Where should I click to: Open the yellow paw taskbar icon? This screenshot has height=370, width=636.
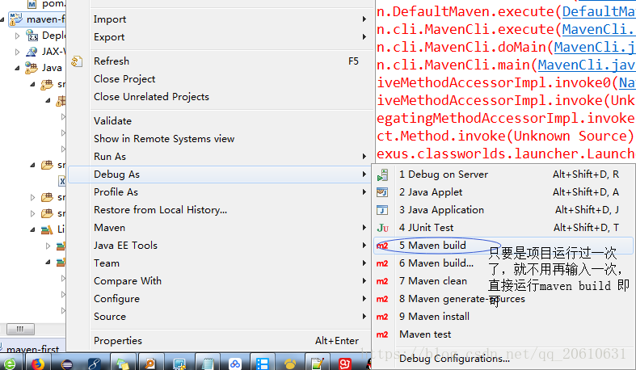(x=290, y=364)
